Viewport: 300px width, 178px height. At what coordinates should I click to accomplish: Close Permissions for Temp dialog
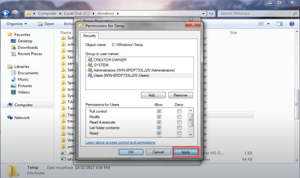click(193, 24)
